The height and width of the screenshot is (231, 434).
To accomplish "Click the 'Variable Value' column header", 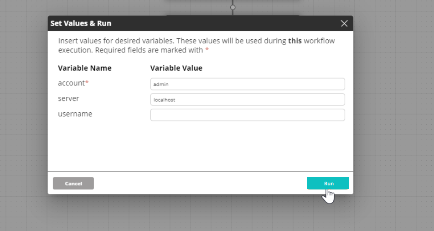I will (176, 68).
